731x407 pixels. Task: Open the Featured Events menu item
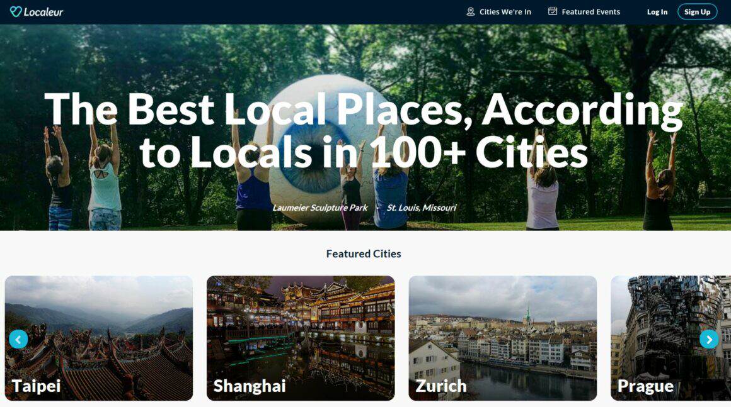tap(584, 11)
